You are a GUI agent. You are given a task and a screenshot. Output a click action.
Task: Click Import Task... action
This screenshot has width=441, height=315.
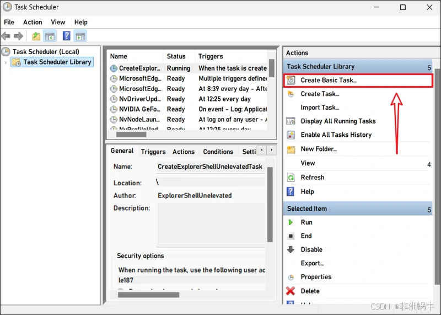coord(320,108)
